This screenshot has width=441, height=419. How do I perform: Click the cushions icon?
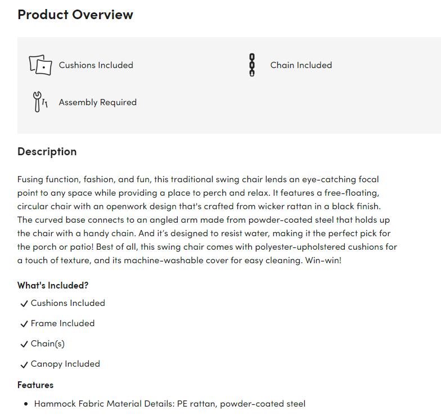(40, 65)
